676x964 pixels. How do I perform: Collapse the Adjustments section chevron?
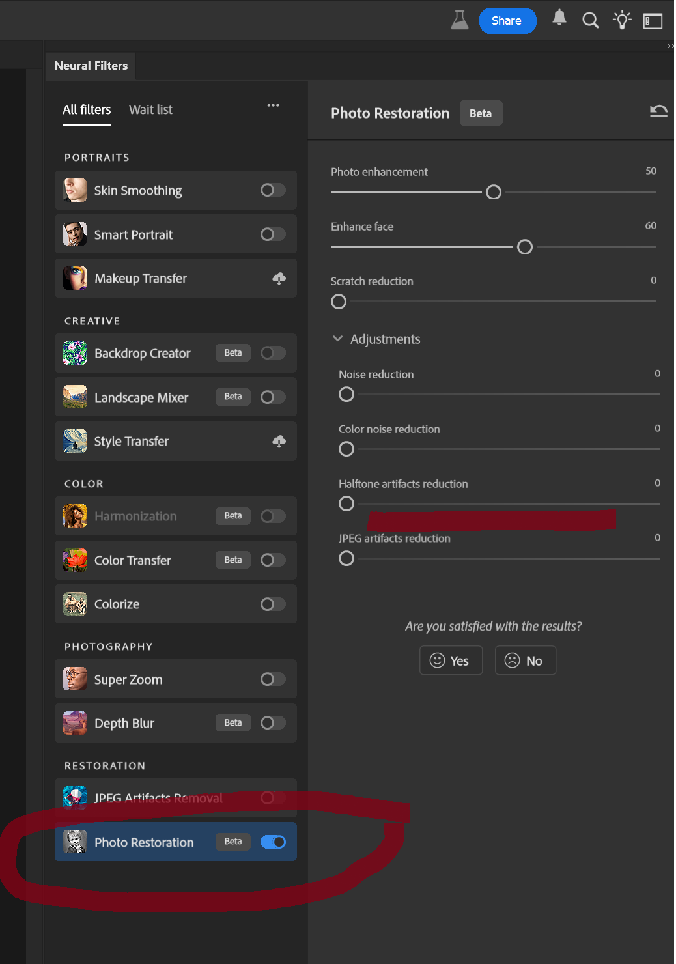point(337,339)
